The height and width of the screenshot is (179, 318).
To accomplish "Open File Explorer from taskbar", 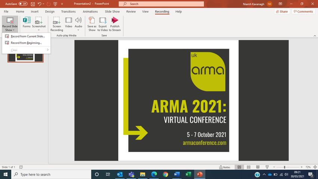I will point(143,175).
